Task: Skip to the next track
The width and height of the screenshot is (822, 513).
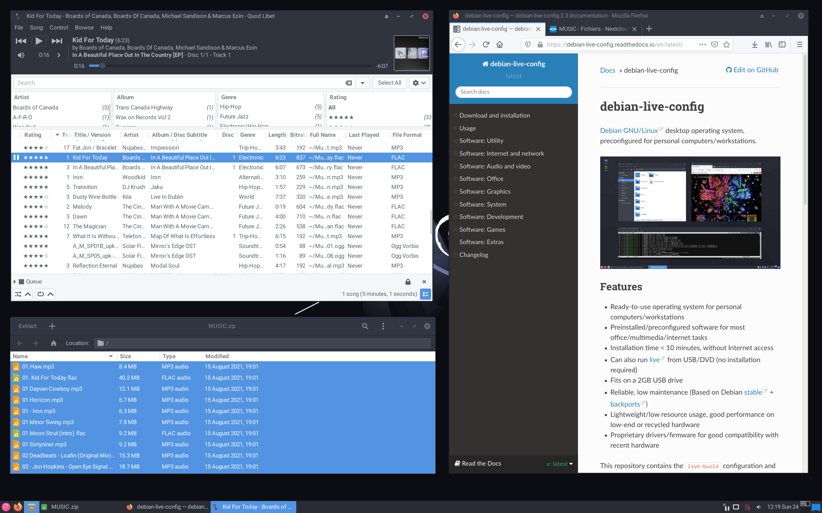Action: [x=57, y=41]
